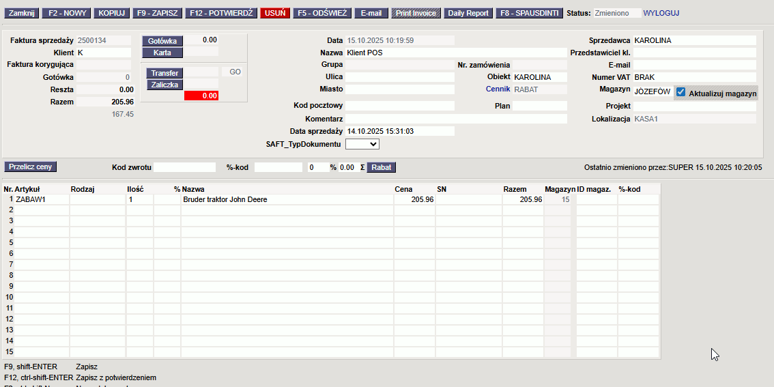Choose Karta payment method

point(162,53)
